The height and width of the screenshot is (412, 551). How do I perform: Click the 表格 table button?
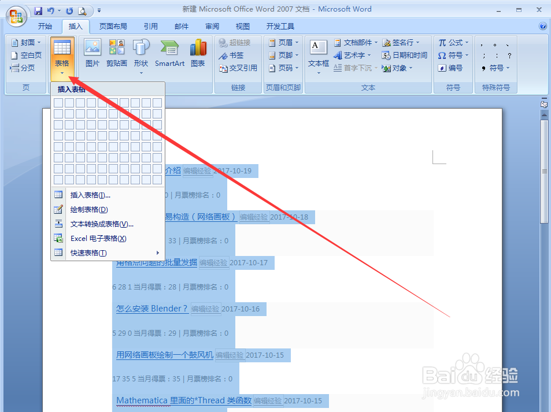coord(62,58)
